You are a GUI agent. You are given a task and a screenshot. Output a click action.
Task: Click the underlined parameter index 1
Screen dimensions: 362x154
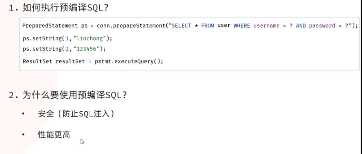click(x=67, y=38)
